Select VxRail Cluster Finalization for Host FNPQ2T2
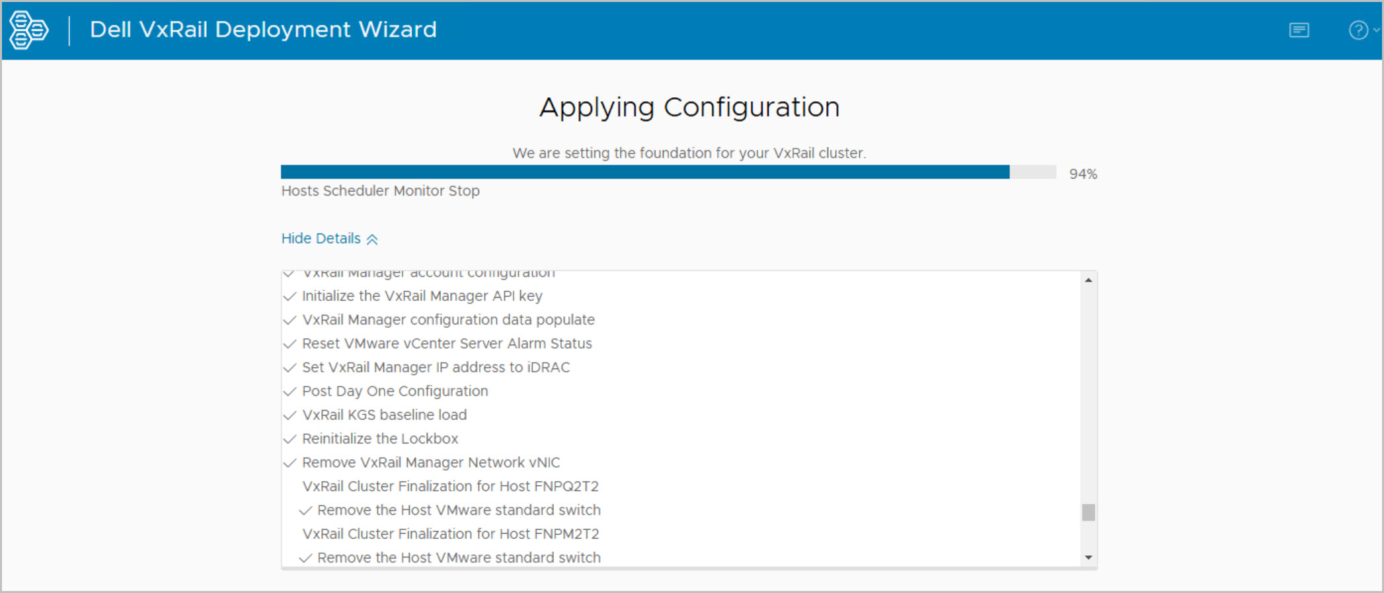1384x593 pixels. tap(450, 487)
